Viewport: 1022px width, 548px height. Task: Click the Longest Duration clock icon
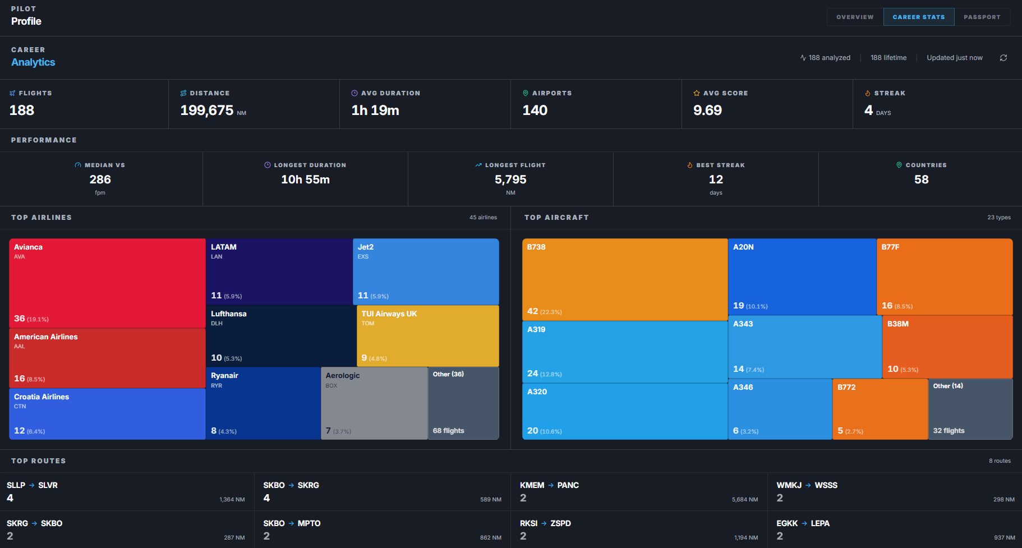tap(268, 165)
